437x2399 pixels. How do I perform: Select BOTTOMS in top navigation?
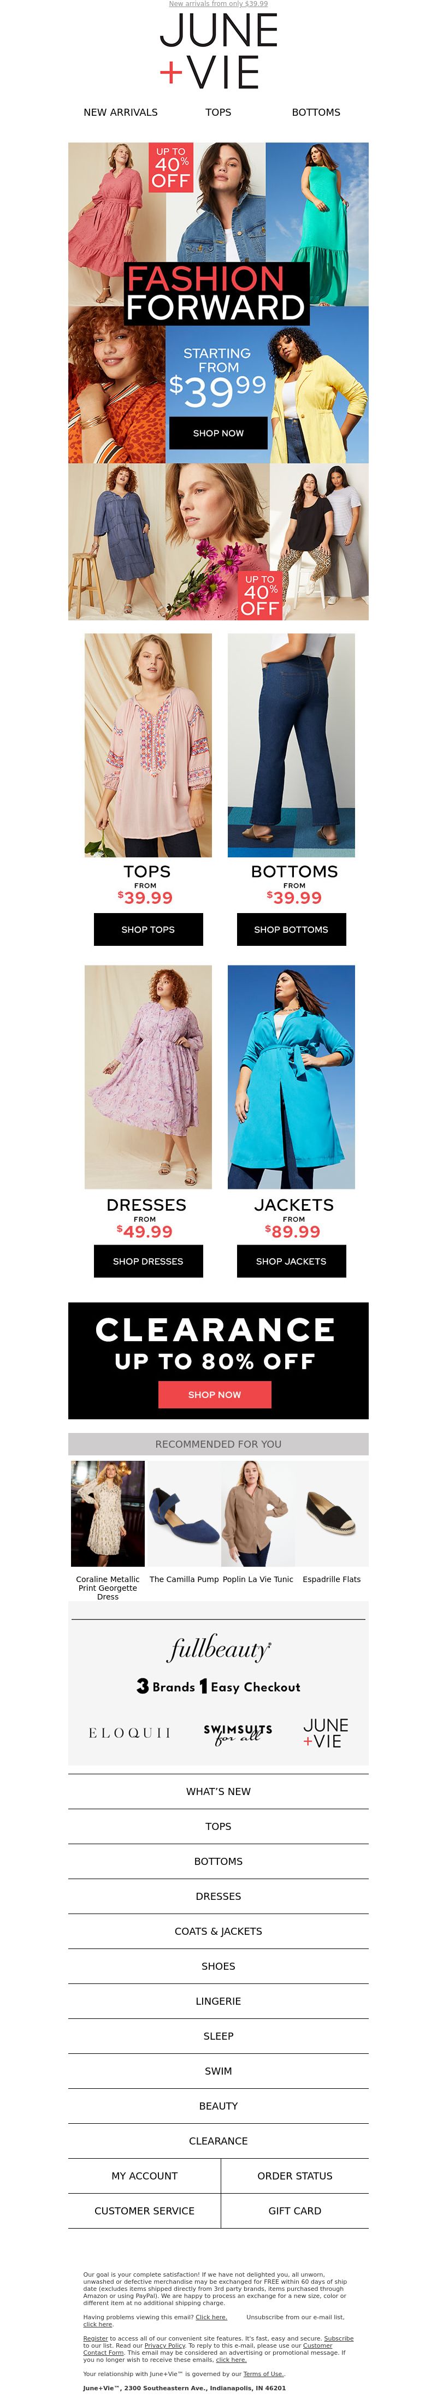click(316, 112)
